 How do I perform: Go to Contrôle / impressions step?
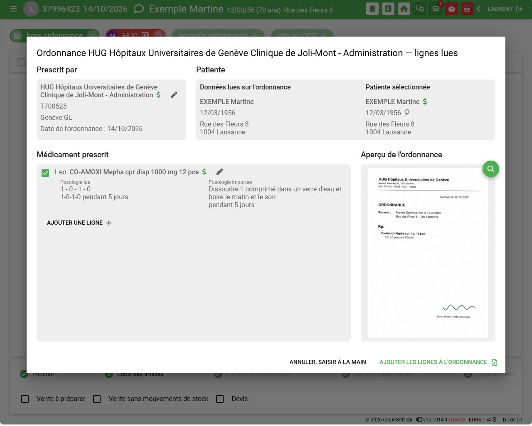[x=377, y=374]
